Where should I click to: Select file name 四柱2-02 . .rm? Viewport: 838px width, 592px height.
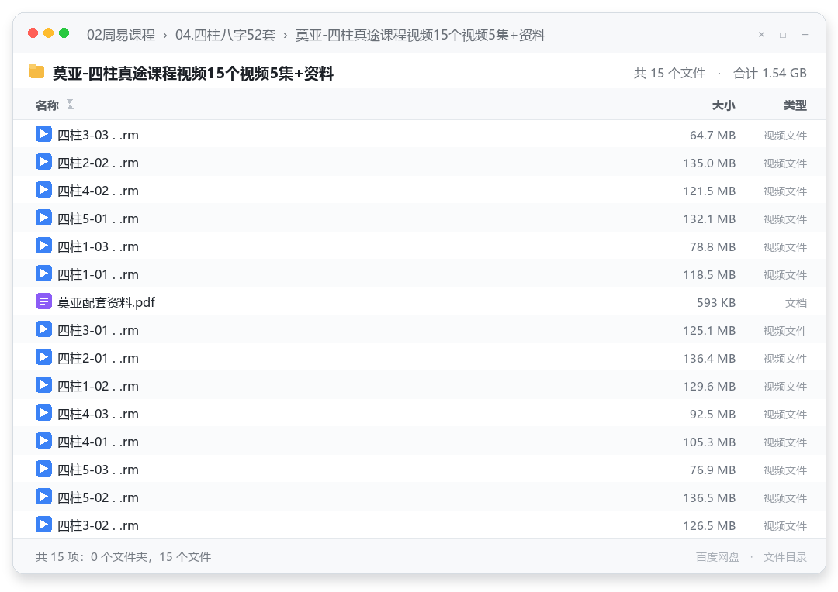(98, 163)
